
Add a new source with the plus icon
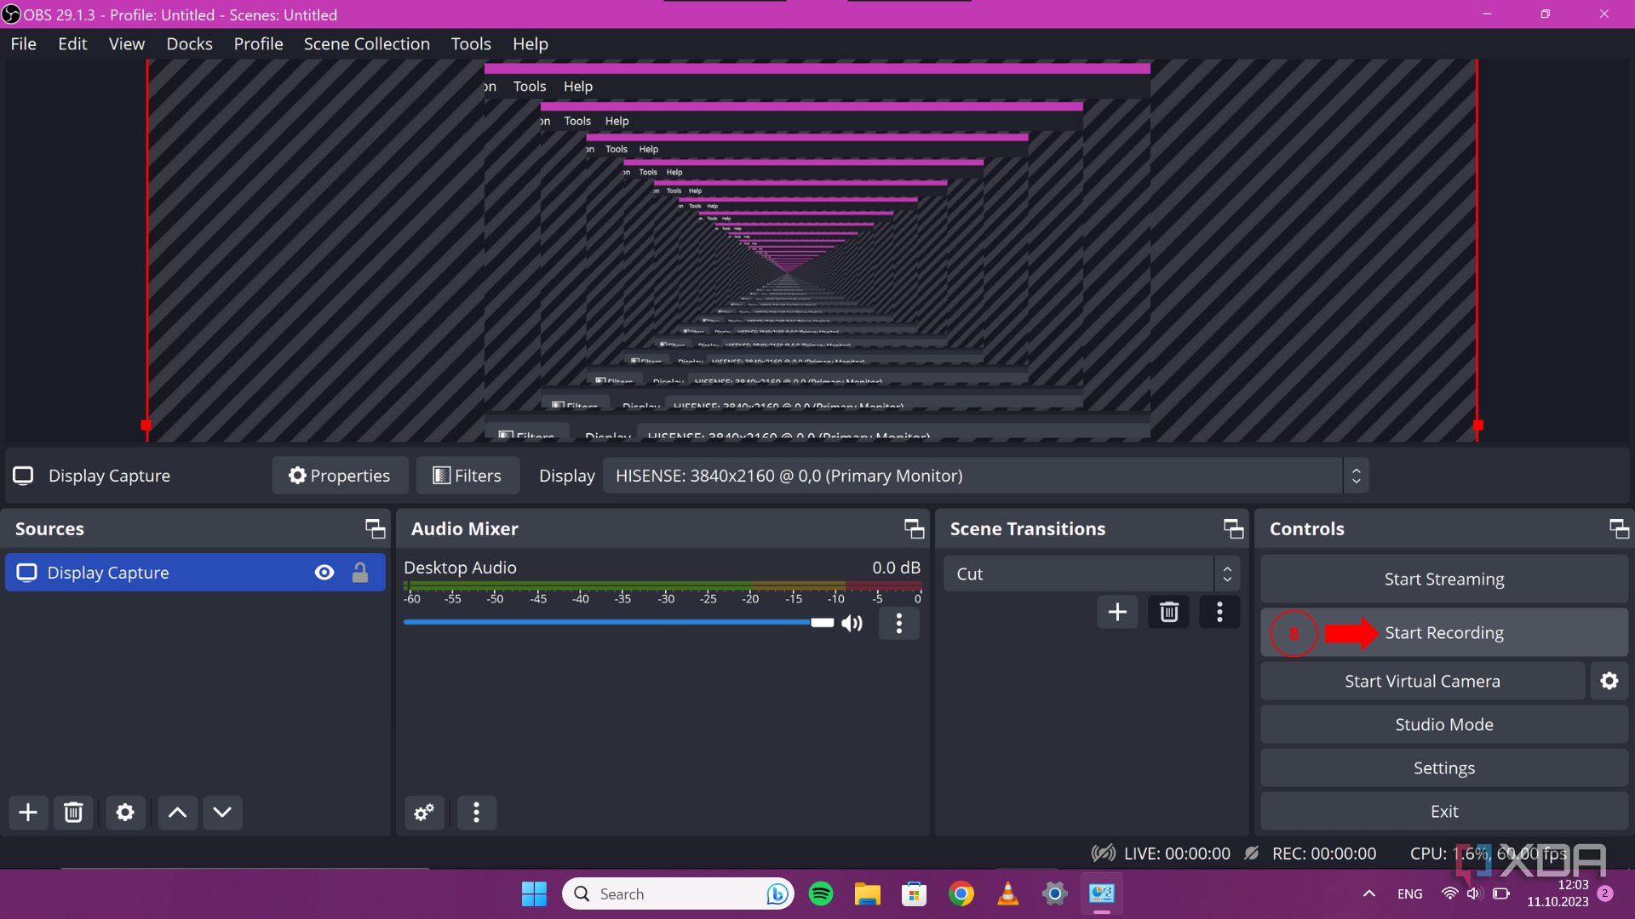[28, 813]
